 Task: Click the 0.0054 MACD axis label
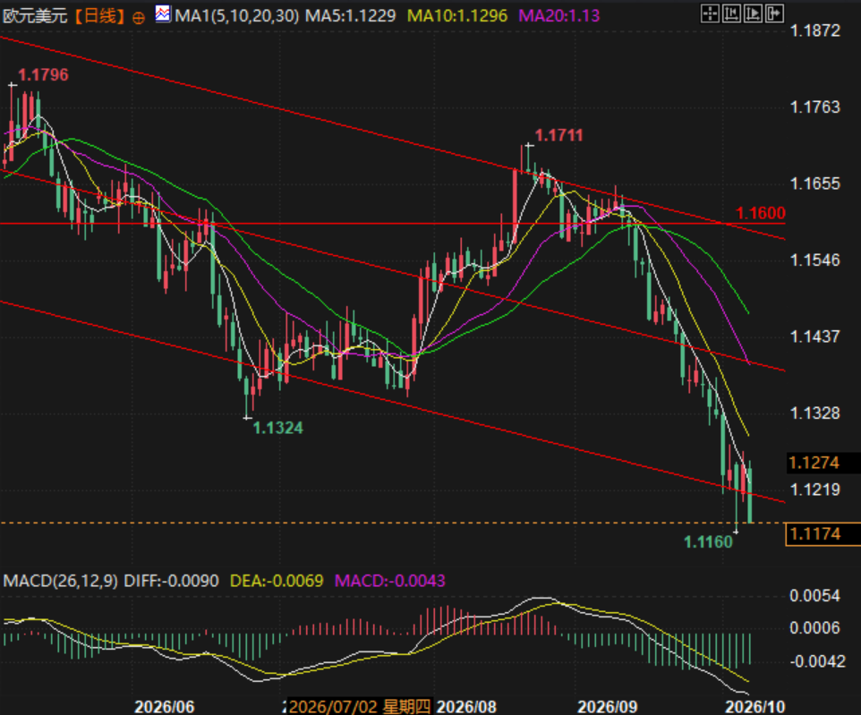[x=815, y=596]
